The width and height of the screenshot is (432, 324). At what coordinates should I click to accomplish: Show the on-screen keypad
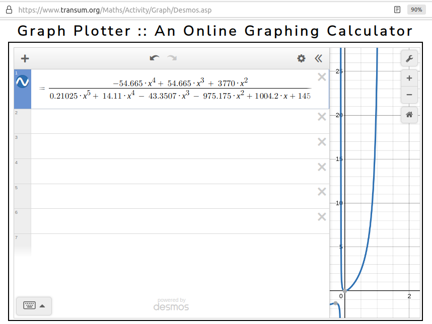[30, 305]
